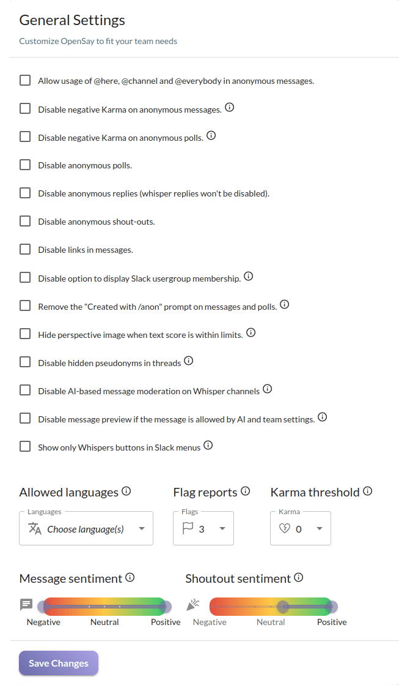The width and height of the screenshot is (399, 685).
Task: Enable Disable anonymous polls checkbox
Action: pyautogui.click(x=25, y=165)
